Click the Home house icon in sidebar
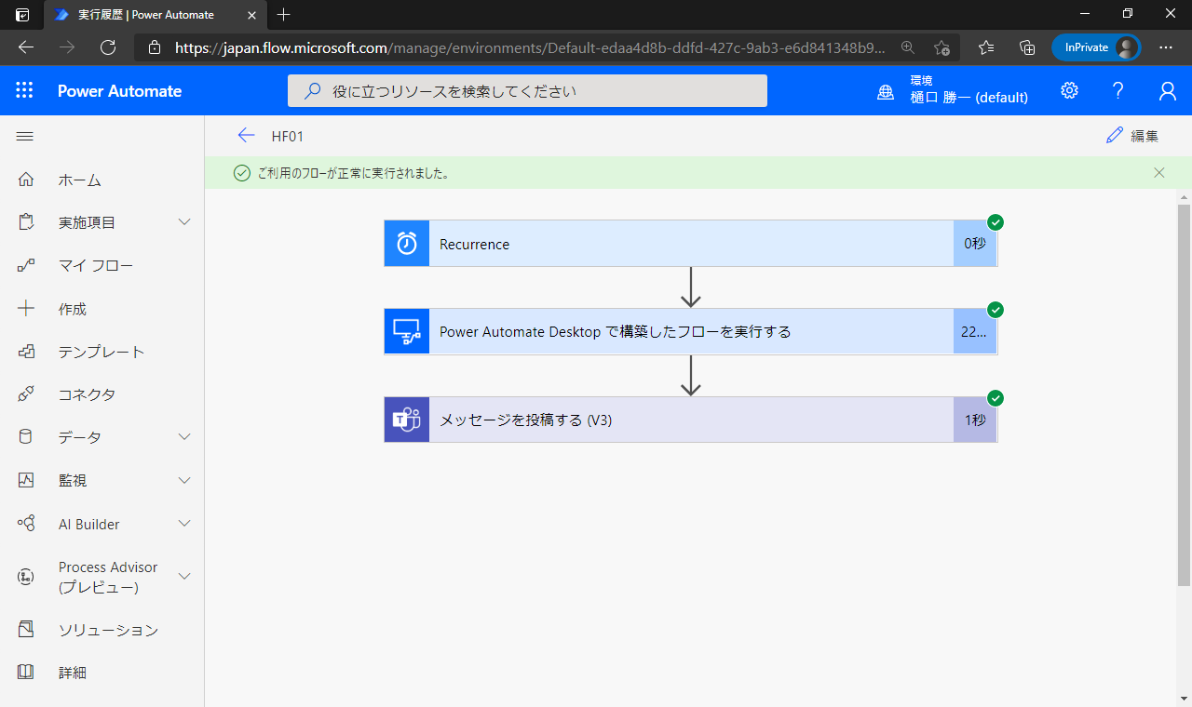This screenshot has height=707, width=1192. pos(26,180)
